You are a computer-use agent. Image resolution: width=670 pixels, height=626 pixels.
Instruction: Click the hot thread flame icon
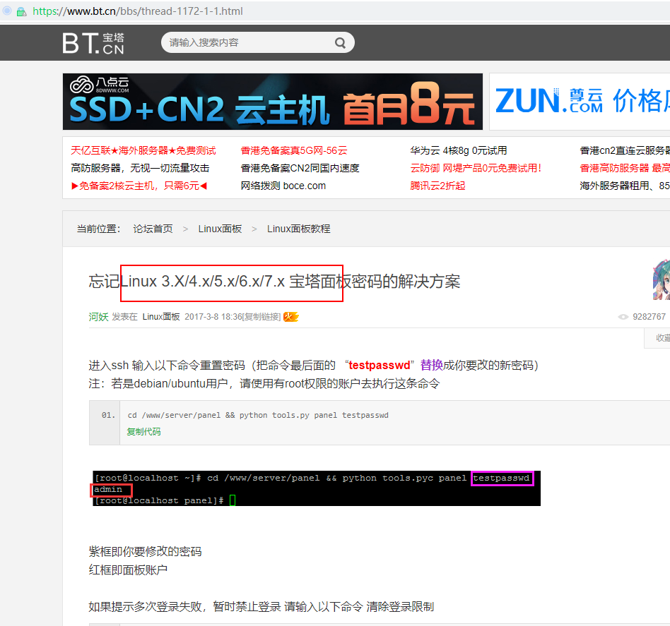coord(291,317)
